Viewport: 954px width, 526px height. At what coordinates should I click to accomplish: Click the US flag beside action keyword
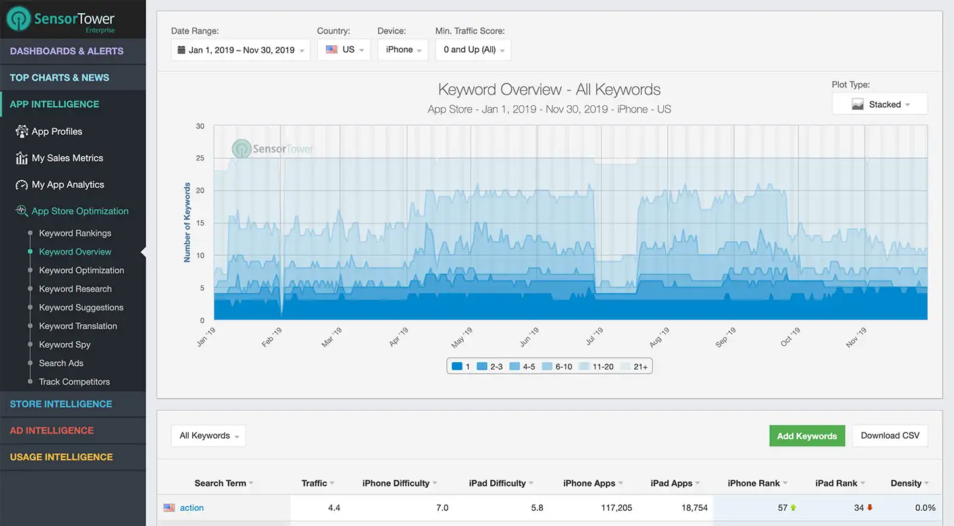tap(169, 508)
